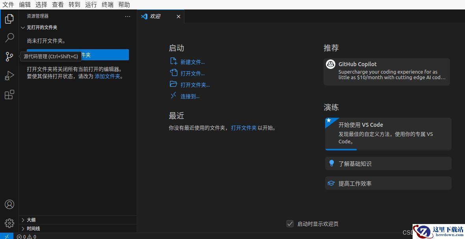Click the 连接到... link
Viewport: 465px width, 239px height.
pyautogui.click(x=190, y=96)
